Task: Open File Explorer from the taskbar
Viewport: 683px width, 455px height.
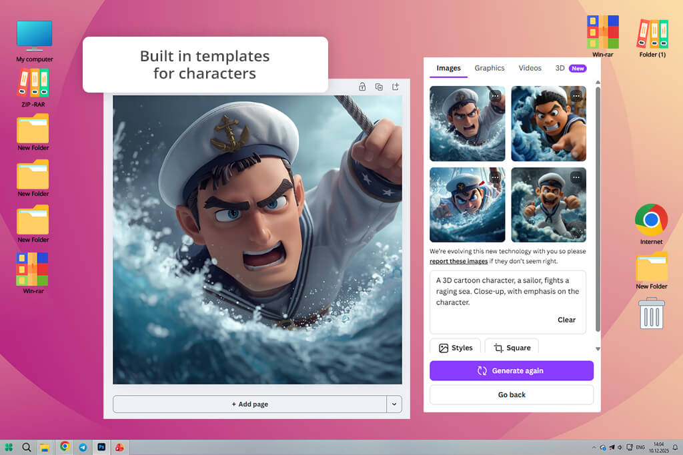Action: [45, 447]
